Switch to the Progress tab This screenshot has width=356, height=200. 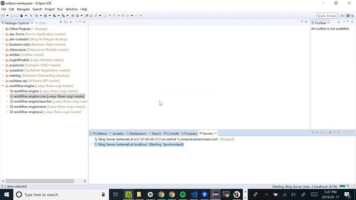coord(189,133)
